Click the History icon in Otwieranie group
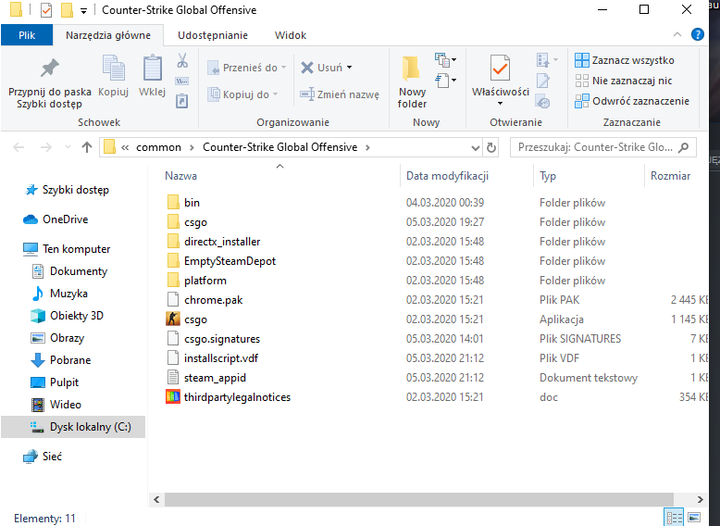Viewport: 720px width, 526px height. coord(542,102)
